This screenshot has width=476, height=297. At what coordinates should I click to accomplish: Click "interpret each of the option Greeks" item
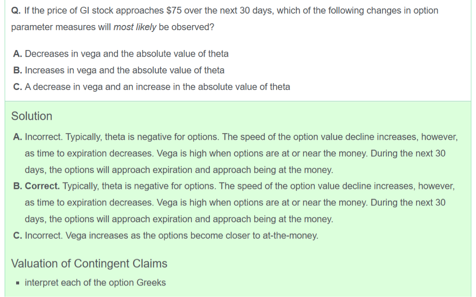point(95,283)
